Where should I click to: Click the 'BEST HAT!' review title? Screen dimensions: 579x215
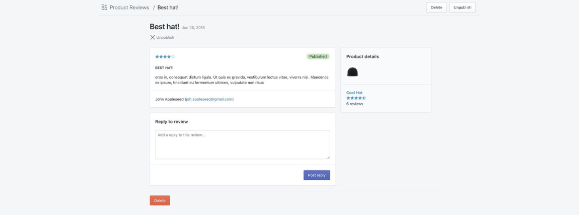point(164,68)
